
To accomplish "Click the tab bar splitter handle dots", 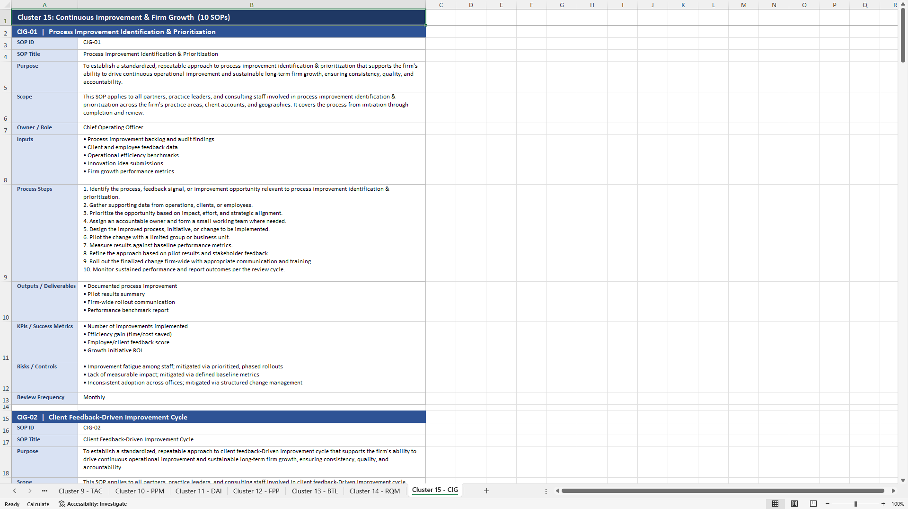I will (546, 491).
